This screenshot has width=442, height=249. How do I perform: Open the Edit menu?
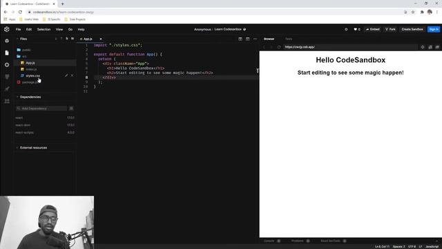pos(29,29)
